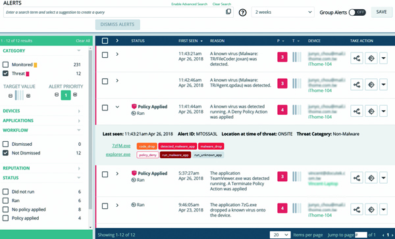This screenshot has width=395, height=239.
Task: Click the minus icon under Alert Priority
Action: [x=57, y=95]
